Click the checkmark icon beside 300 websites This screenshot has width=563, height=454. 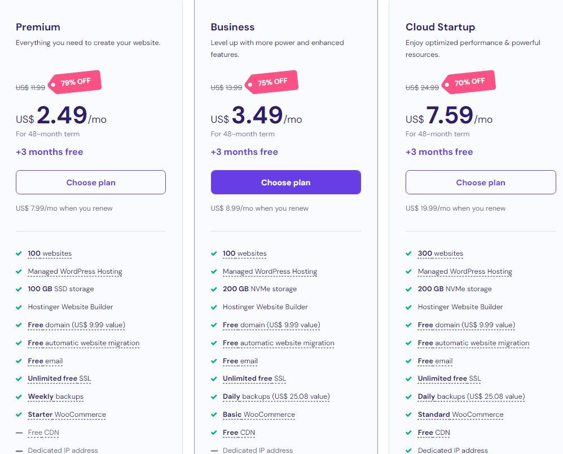(x=408, y=253)
